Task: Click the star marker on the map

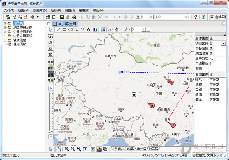Action: pyautogui.click(x=134, y=95)
